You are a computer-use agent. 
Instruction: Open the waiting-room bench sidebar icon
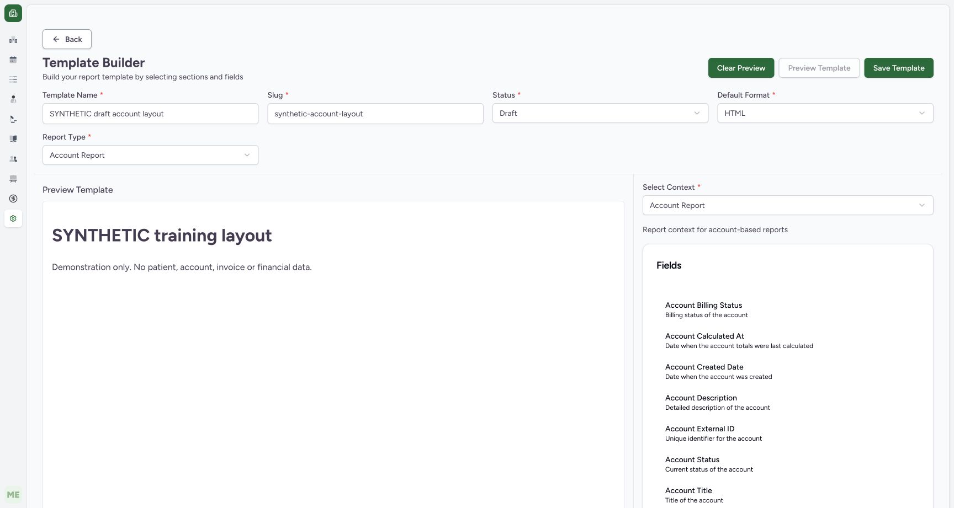pyautogui.click(x=13, y=179)
